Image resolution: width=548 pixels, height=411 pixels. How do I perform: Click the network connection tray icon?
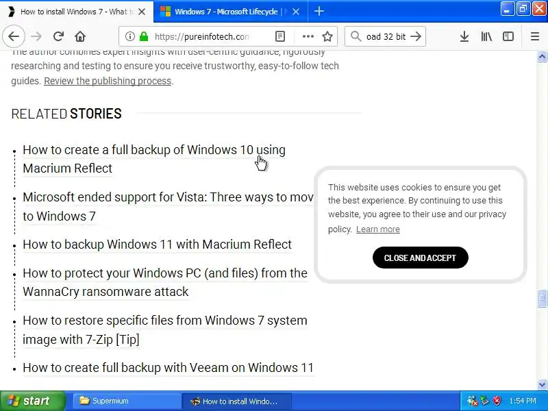pos(472,401)
